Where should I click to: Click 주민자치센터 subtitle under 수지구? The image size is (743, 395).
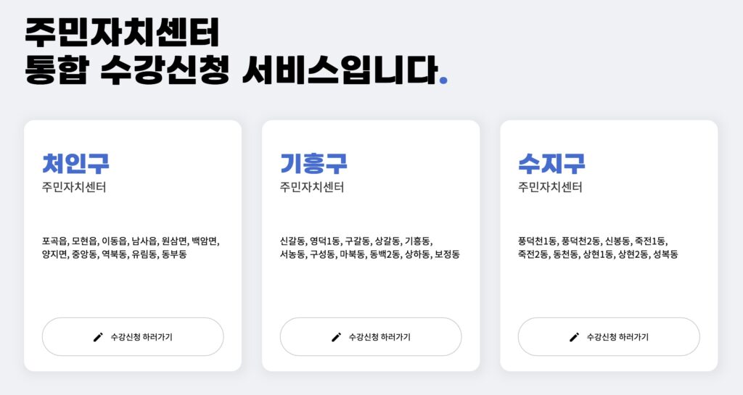pyautogui.click(x=550, y=187)
